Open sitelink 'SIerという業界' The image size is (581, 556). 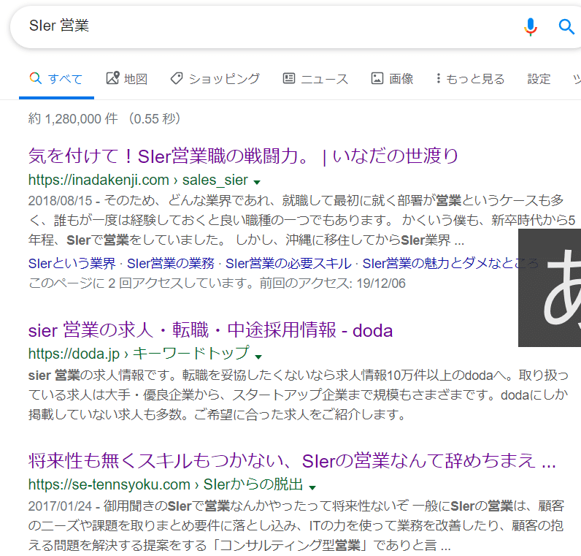(x=72, y=263)
